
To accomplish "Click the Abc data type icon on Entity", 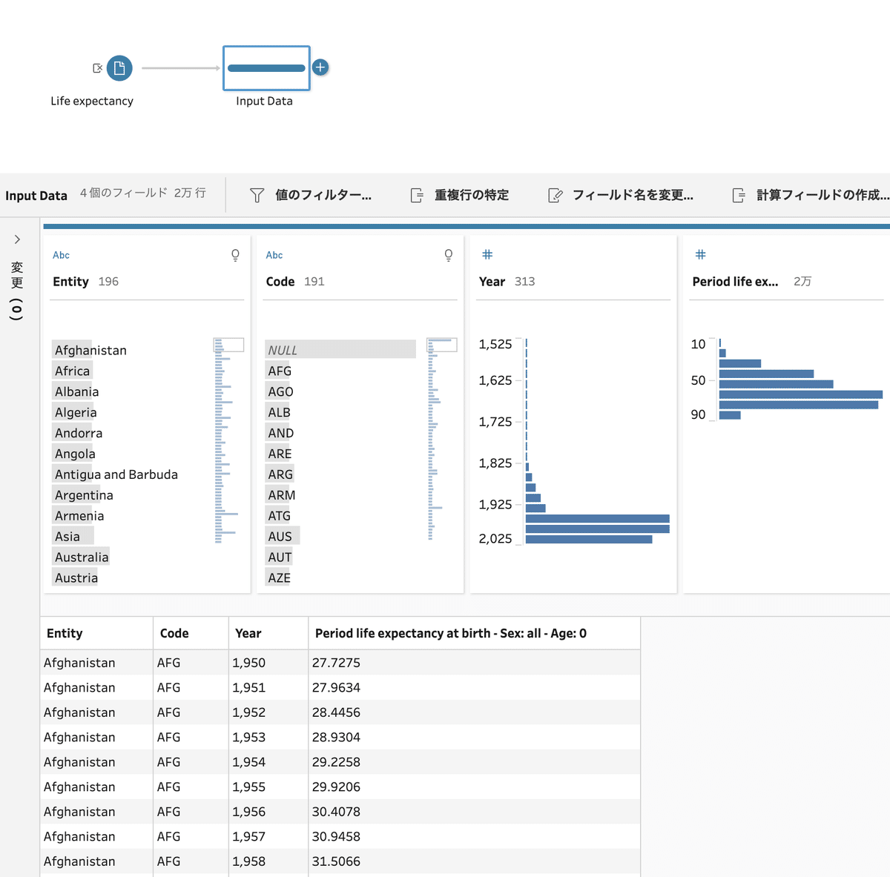I will (60, 254).
